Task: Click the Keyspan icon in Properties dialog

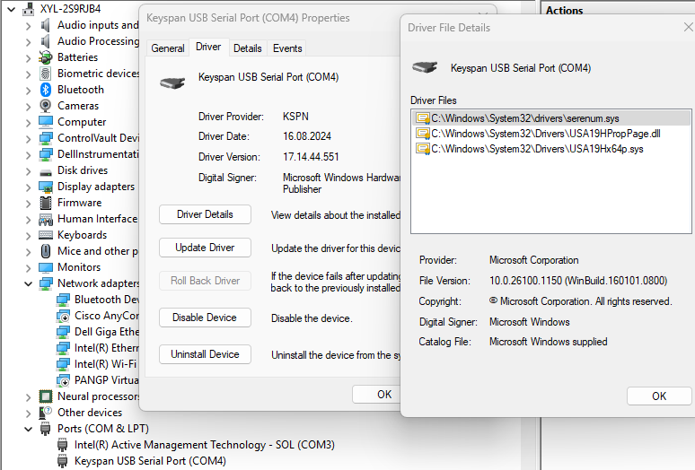Action: [172, 83]
